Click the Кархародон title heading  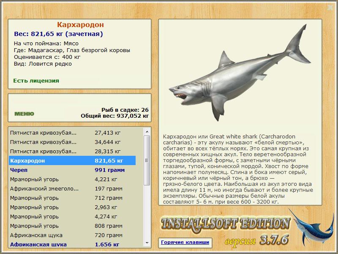(80, 25)
